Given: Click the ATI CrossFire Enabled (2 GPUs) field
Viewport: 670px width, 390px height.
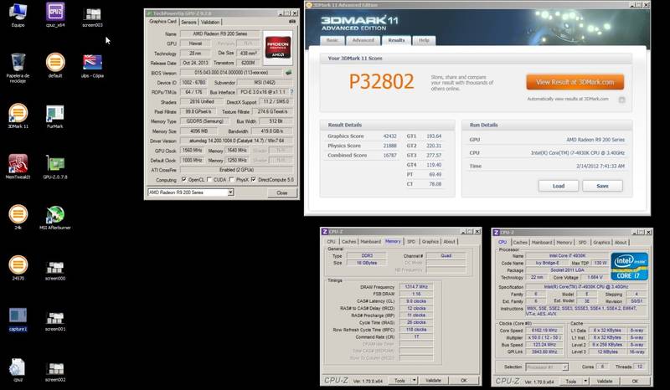Looking at the screenshot, I should click(x=236, y=170).
